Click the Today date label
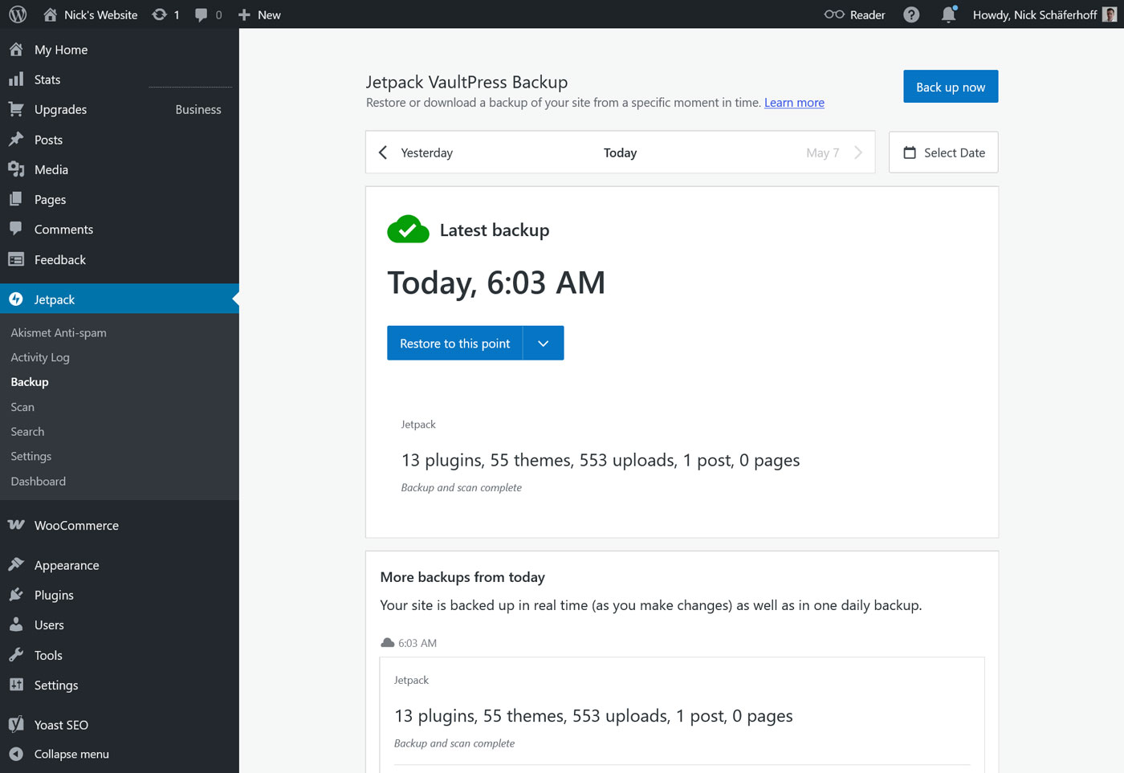Viewport: 1124px width, 773px height. pyautogui.click(x=620, y=153)
